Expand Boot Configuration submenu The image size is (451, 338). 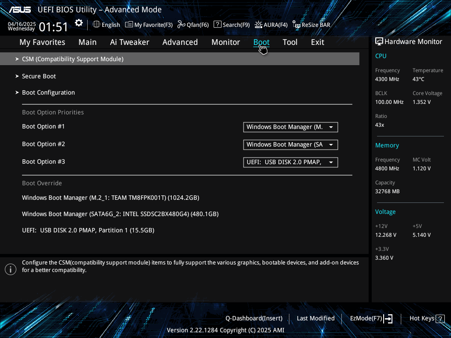click(x=48, y=92)
